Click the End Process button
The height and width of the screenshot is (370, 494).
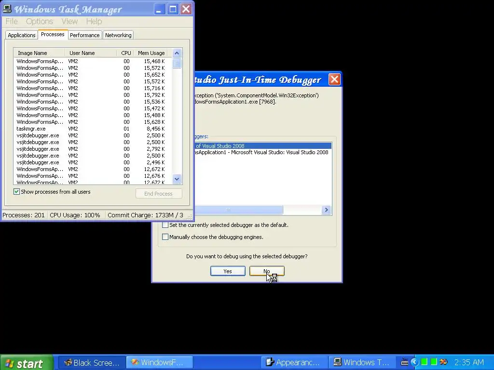[x=159, y=194]
